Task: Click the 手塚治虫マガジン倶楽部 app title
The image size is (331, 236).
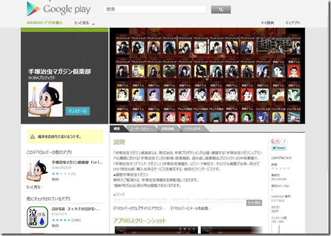Action: [x=59, y=71]
